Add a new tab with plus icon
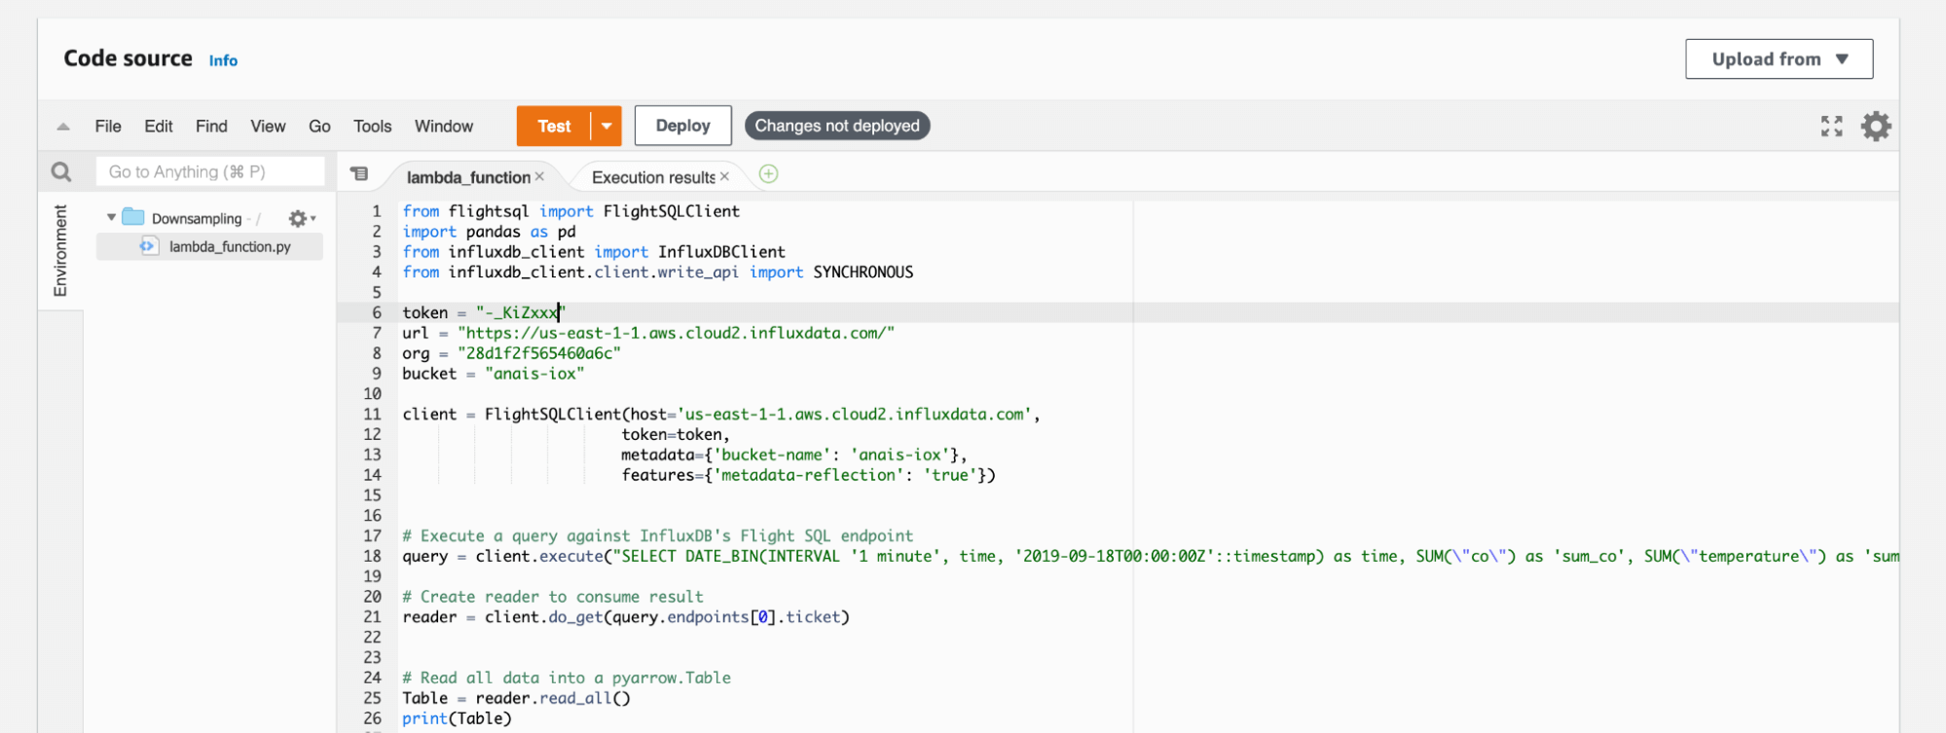 pos(768,173)
